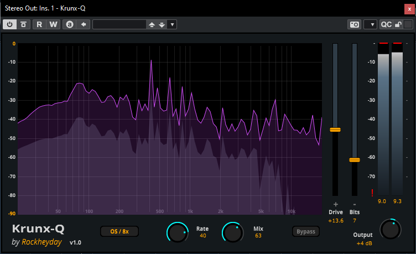Click the OS / 8x oversampling button
The width and height of the screenshot is (416, 254).
pyautogui.click(x=119, y=231)
